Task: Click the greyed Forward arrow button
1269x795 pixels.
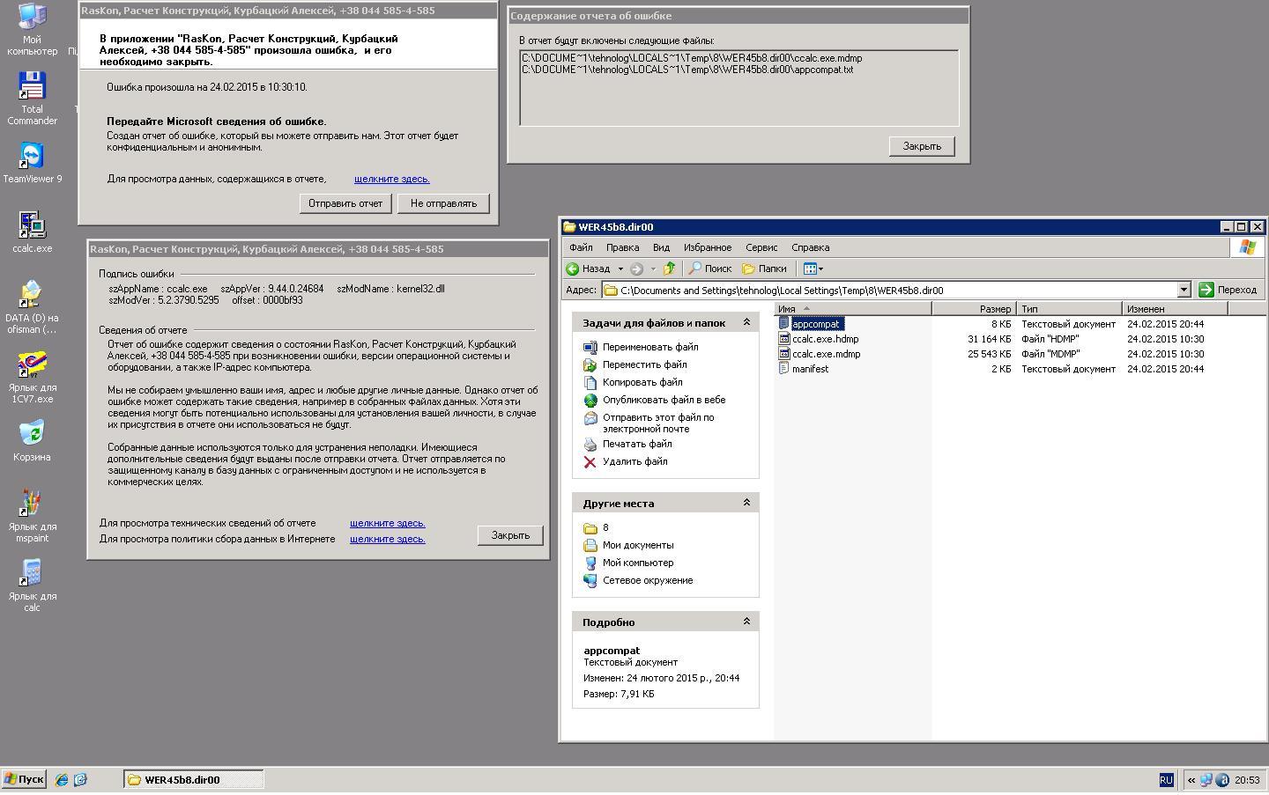Action: 636,269
